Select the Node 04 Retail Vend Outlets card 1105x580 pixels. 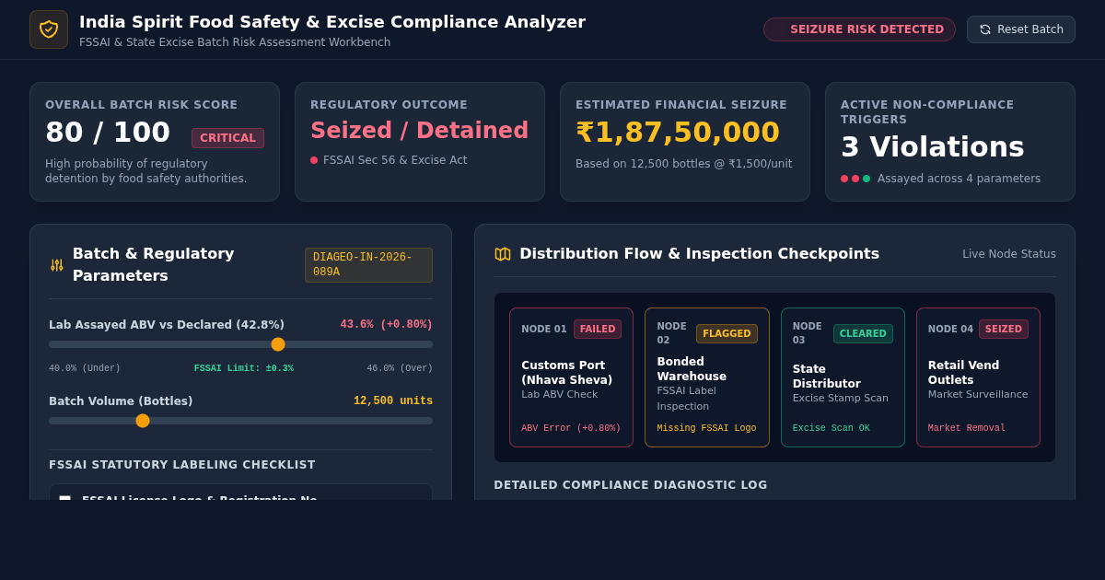978,377
